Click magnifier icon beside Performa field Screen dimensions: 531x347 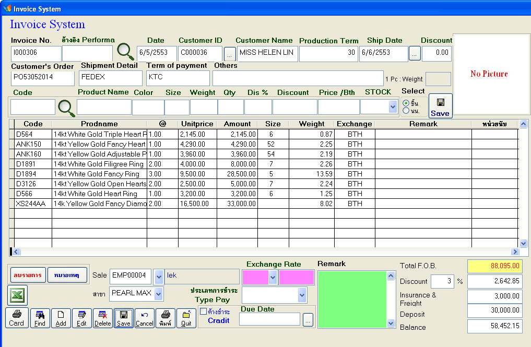tap(125, 51)
